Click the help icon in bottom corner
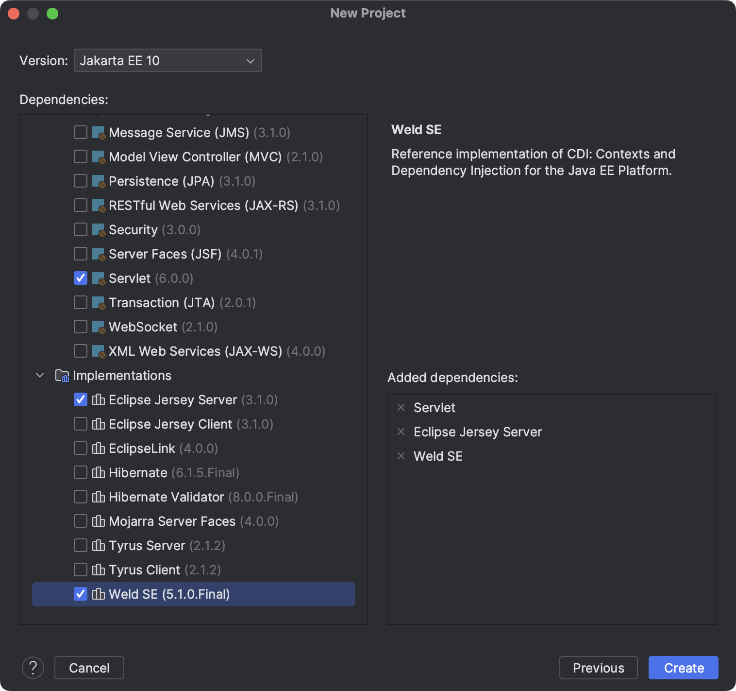736x691 pixels. [x=33, y=667]
